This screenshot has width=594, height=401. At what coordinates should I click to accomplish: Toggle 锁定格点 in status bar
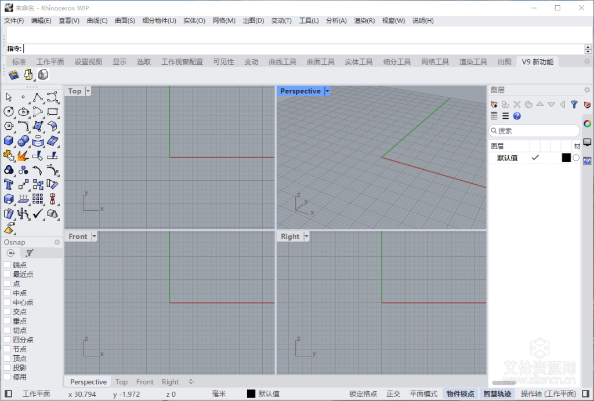tap(363, 394)
